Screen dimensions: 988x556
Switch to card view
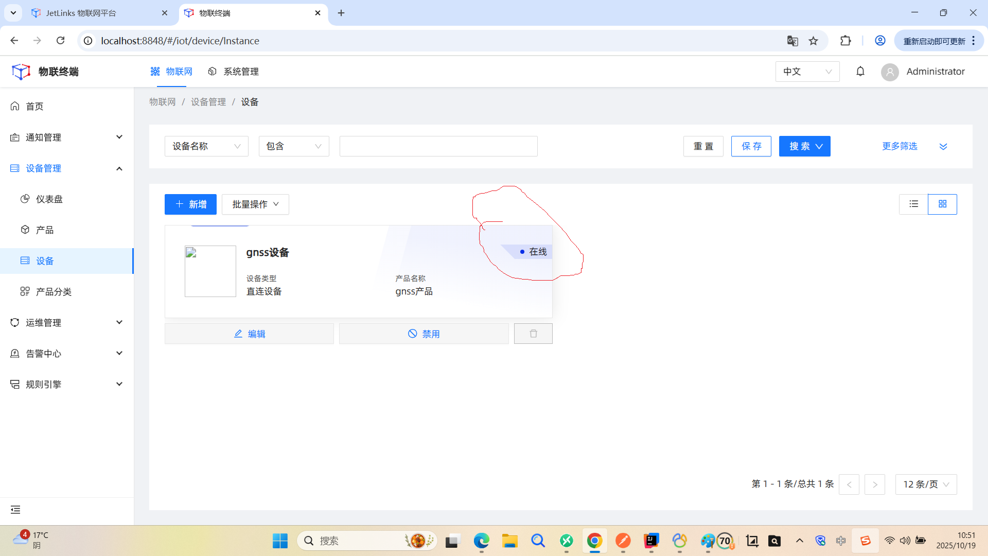[x=943, y=204]
